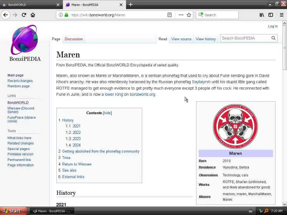
Task: Open the Library bookshelf icon
Action: point(262,15)
